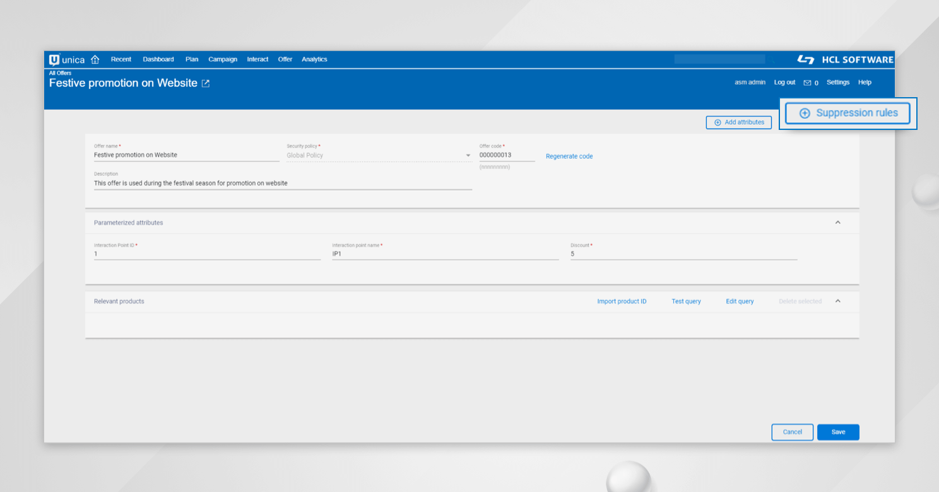939x492 pixels.
Task: Open the Security policy dropdown
Action: [x=468, y=155]
